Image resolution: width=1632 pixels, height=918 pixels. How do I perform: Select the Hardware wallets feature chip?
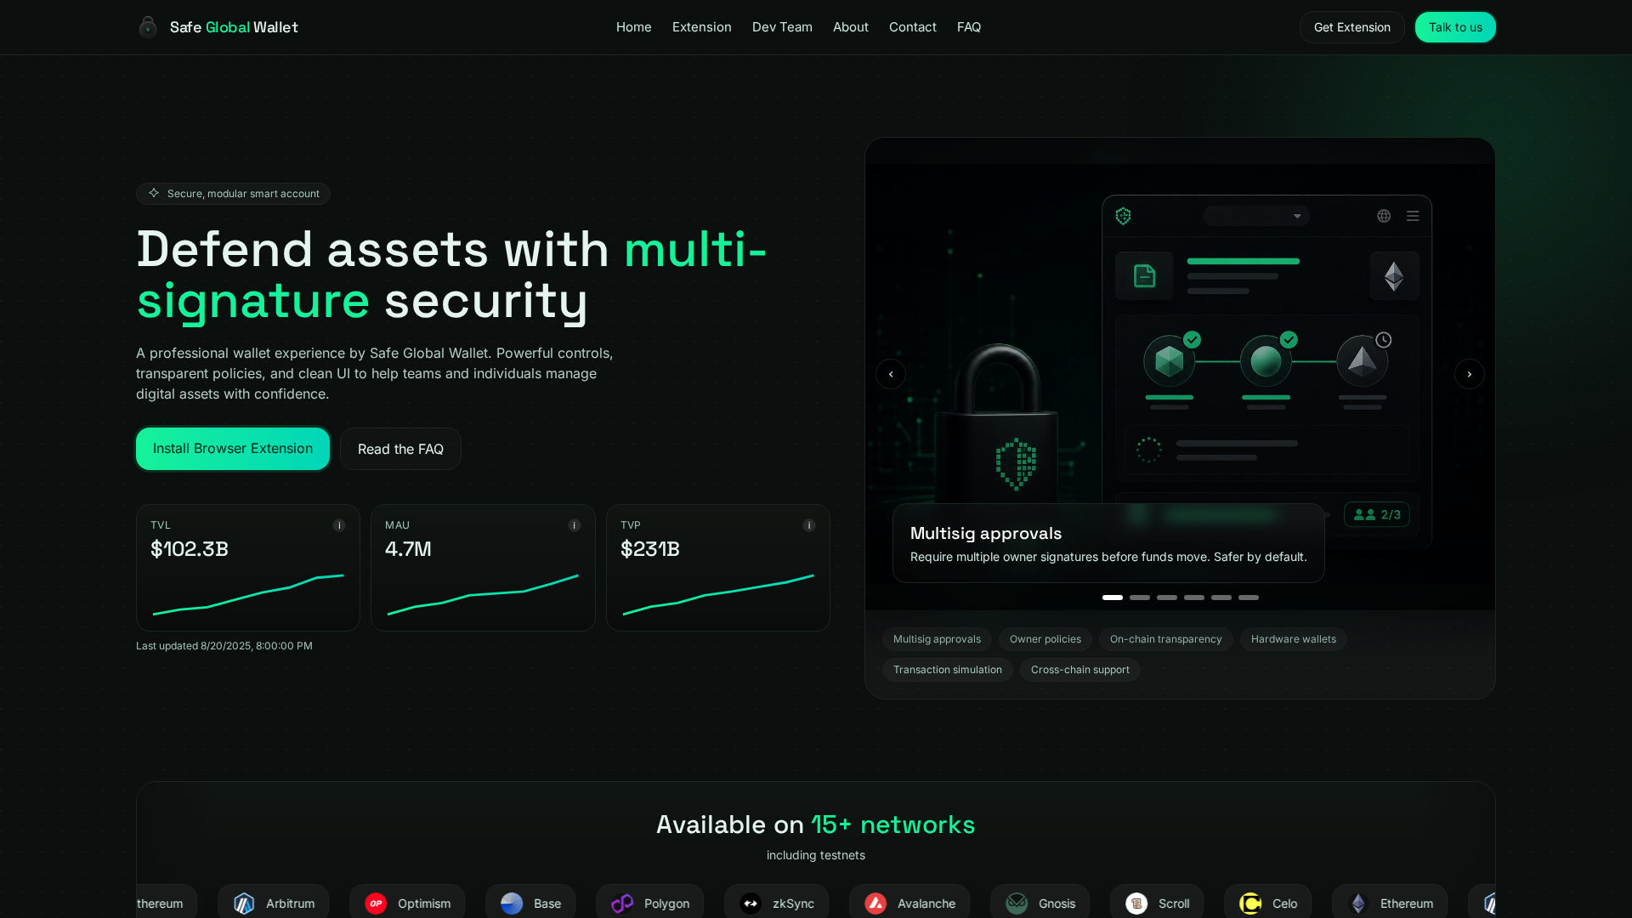1293,639
